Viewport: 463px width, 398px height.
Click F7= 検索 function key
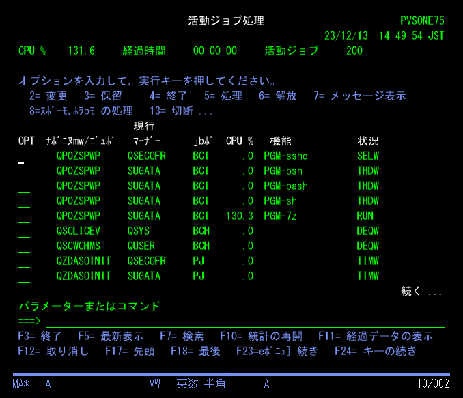tap(182, 336)
